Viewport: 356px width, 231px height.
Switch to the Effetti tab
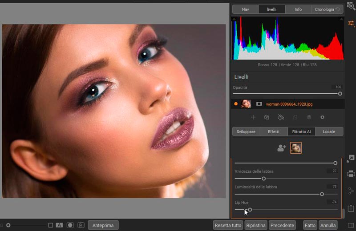[274, 131]
